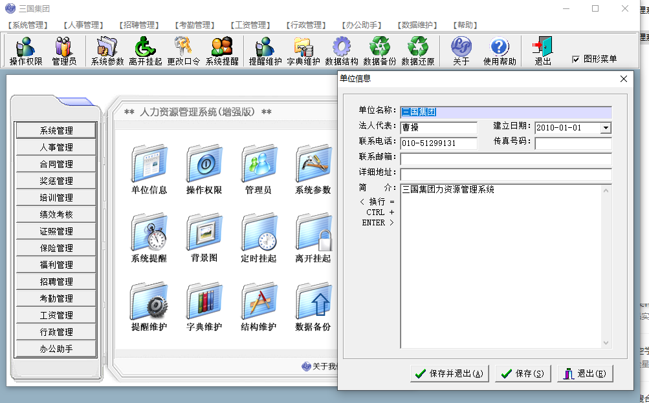Open the 背景图 folder icon
Image resolution: width=649 pixels, height=403 pixels.
[204, 238]
